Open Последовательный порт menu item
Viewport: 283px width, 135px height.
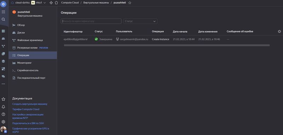click(33, 78)
